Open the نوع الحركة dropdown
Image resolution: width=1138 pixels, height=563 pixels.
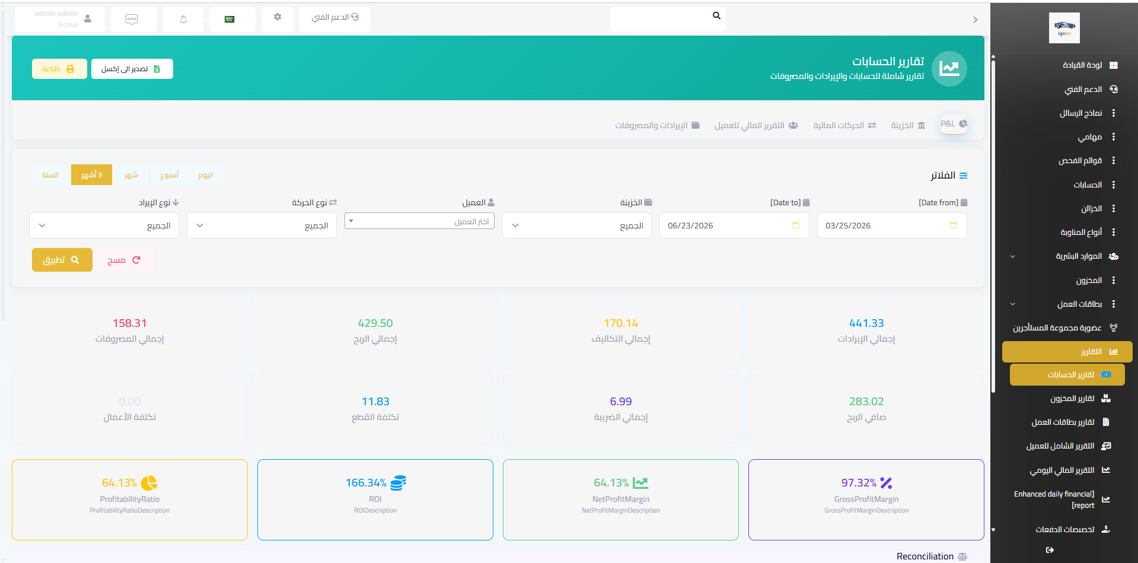262,225
